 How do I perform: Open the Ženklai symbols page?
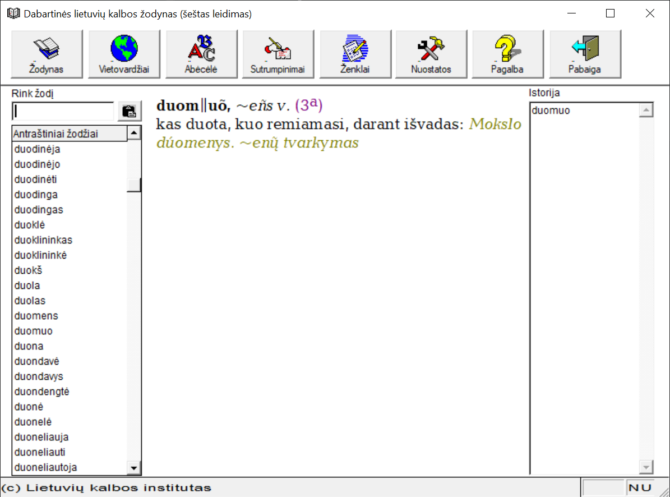click(355, 54)
